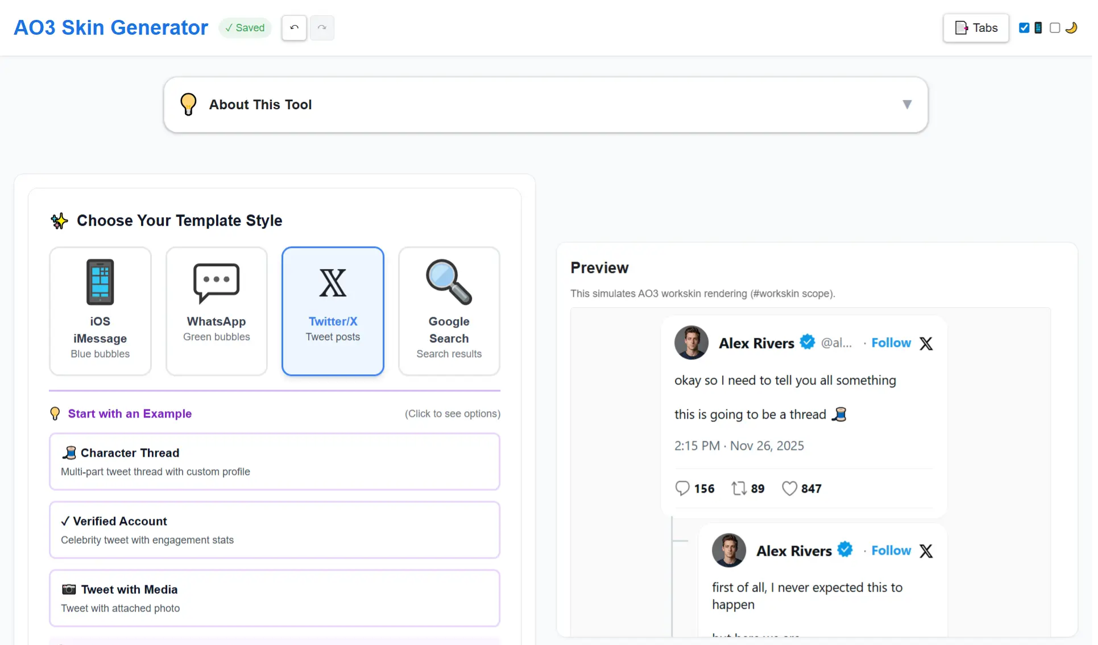Choose the Verified Account example

[x=274, y=530]
